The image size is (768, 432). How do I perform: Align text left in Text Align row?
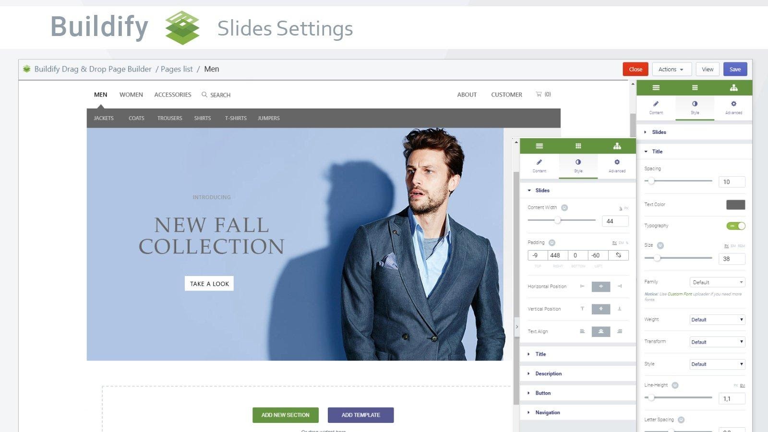[x=582, y=331]
